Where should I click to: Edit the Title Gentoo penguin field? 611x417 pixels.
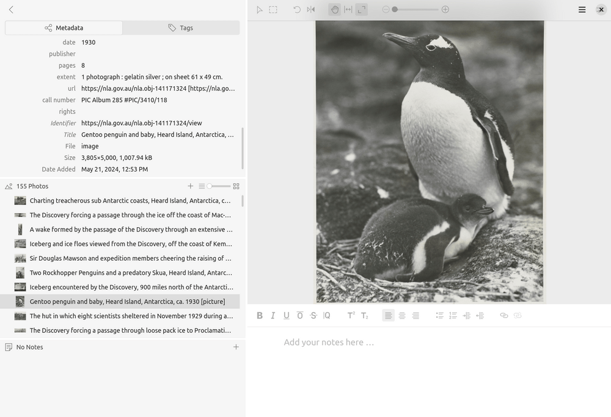point(158,135)
